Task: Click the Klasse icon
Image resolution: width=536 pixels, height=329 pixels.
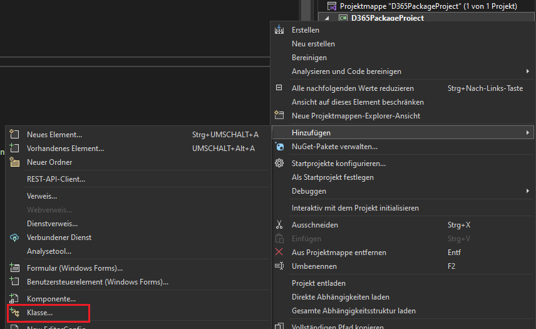Action: pos(14,312)
